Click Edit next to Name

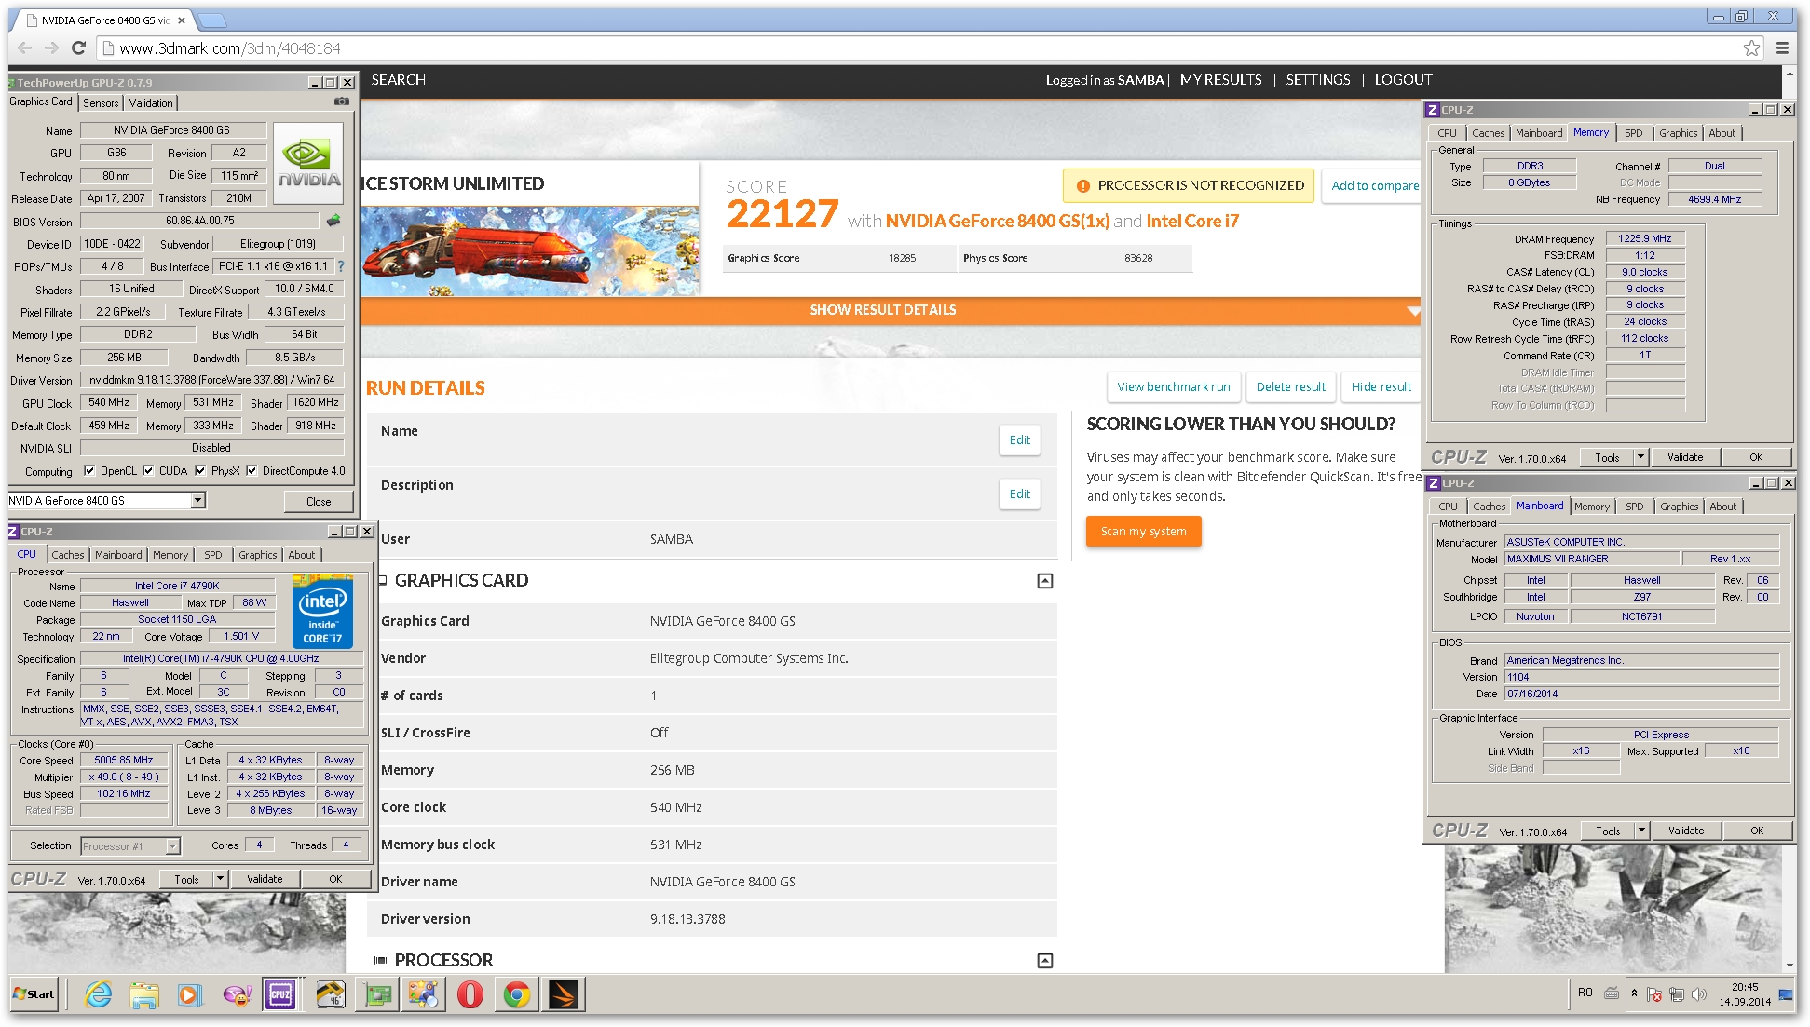point(1020,439)
